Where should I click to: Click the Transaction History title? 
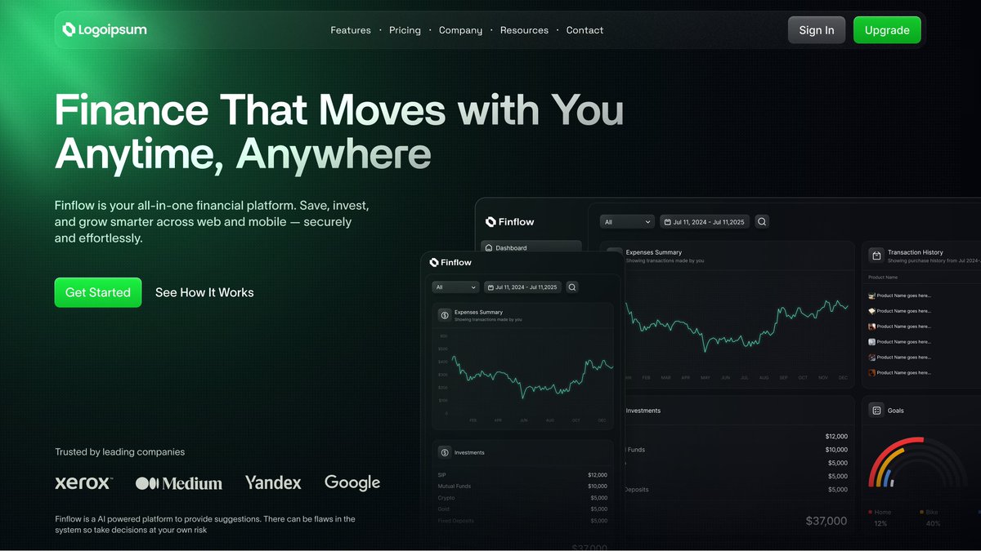point(916,252)
